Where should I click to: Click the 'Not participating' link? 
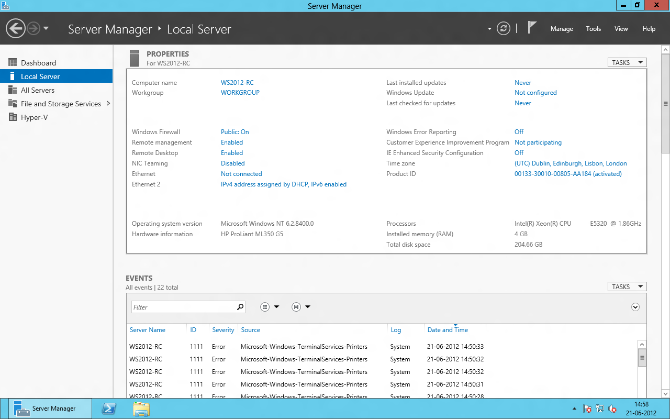tap(538, 142)
